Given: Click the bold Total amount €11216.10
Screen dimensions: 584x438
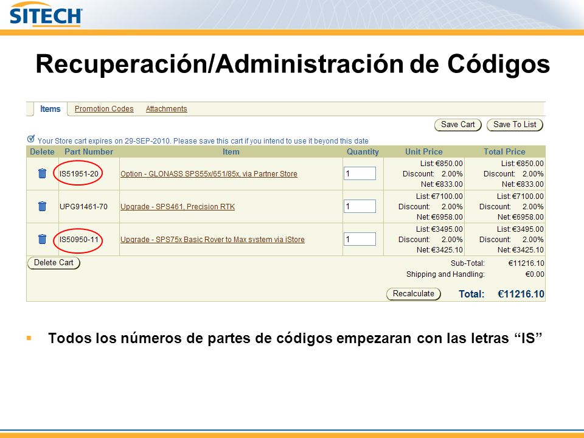Looking at the screenshot, I should (x=521, y=294).
